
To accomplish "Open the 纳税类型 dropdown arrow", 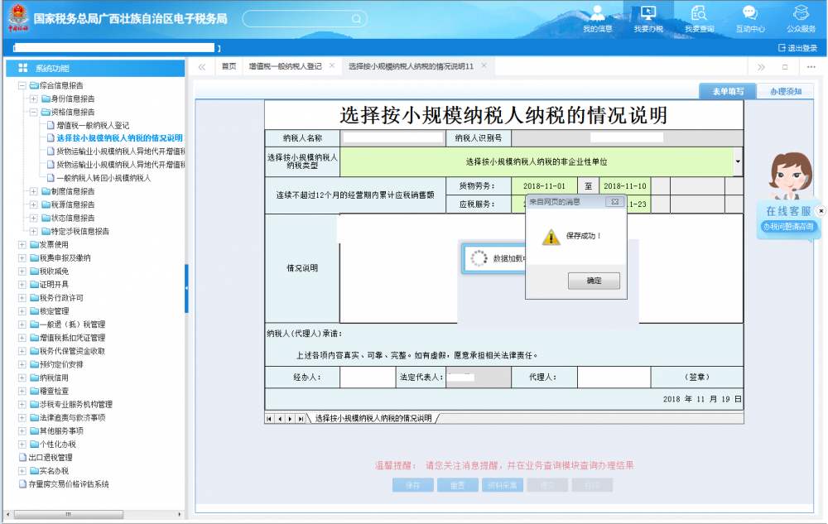I will [x=738, y=161].
